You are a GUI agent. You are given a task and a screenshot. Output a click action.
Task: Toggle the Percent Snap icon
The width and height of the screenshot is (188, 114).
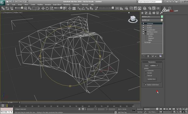click(x=87, y=8)
